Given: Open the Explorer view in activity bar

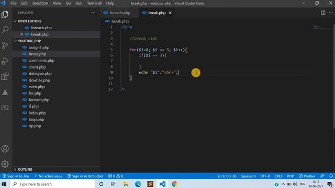Looking at the screenshot, I should coord(5,15).
